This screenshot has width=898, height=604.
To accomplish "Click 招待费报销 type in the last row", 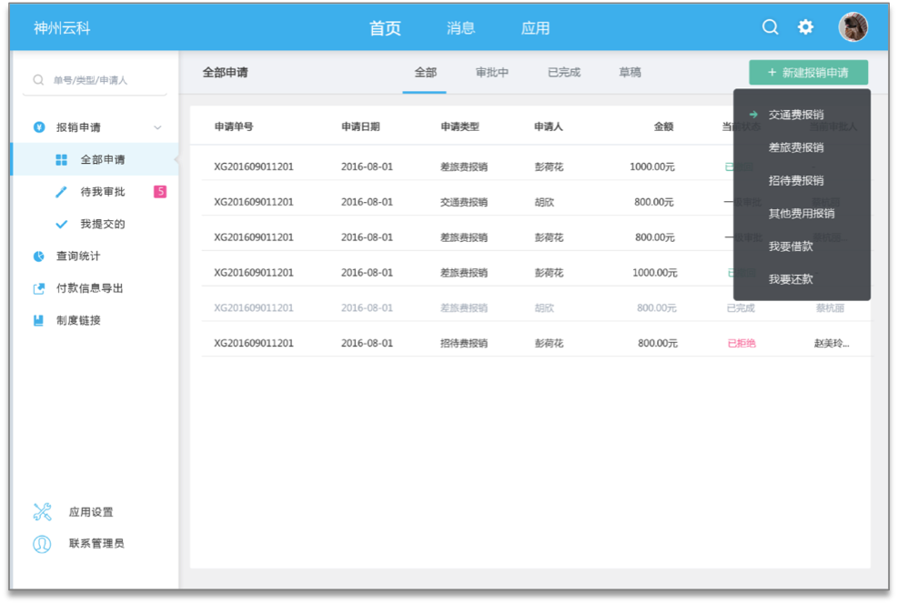I will click(464, 344).
